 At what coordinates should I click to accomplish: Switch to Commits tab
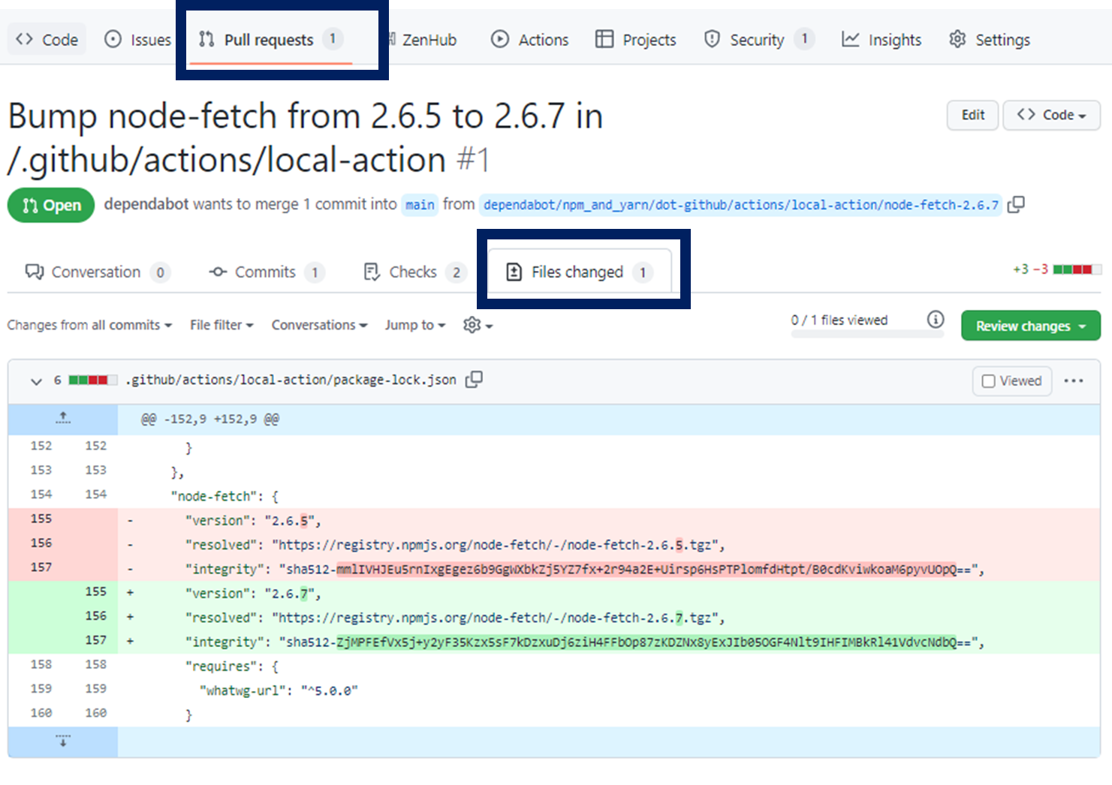click(266, 272)
